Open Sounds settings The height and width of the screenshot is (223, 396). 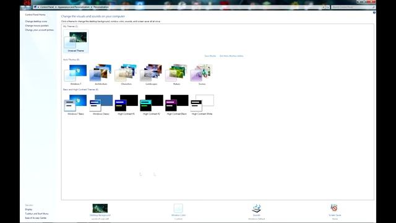[x=257, y=212]
